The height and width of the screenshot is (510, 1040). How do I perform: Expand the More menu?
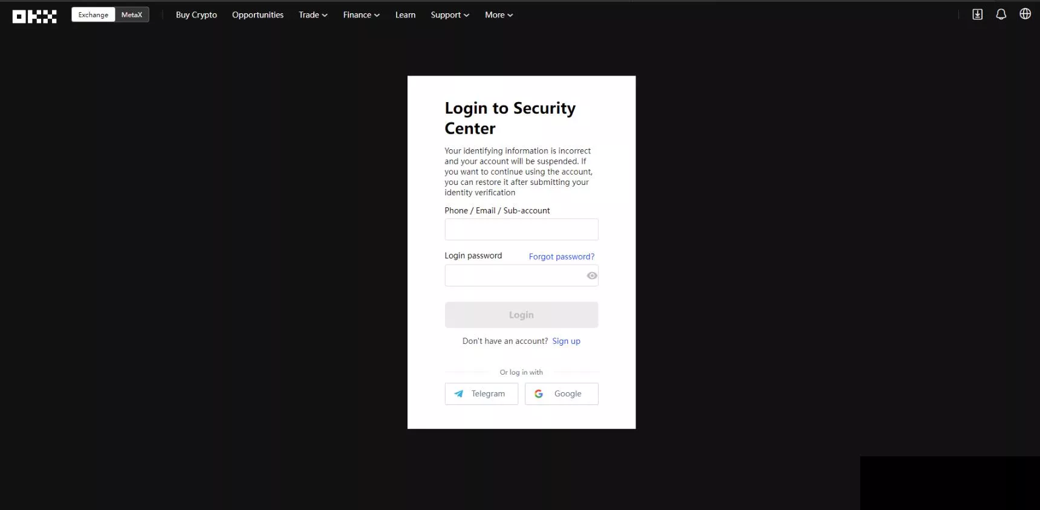click(498, 15)
